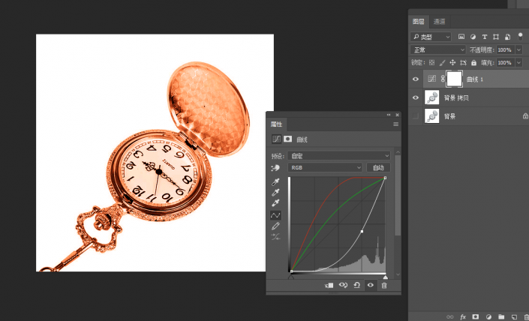
Task: Lock artboard nesting crop icon
Action: [463, 62]
